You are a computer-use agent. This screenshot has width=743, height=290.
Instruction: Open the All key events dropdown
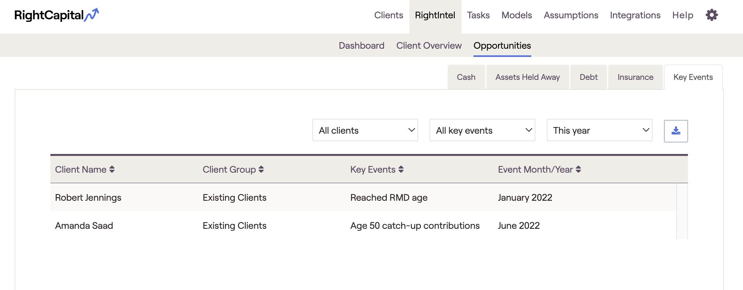click(482, 130)
